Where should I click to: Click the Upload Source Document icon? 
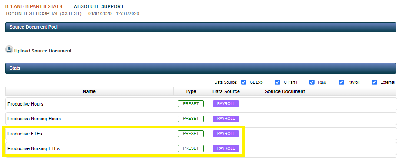click(x=9, y=49)
